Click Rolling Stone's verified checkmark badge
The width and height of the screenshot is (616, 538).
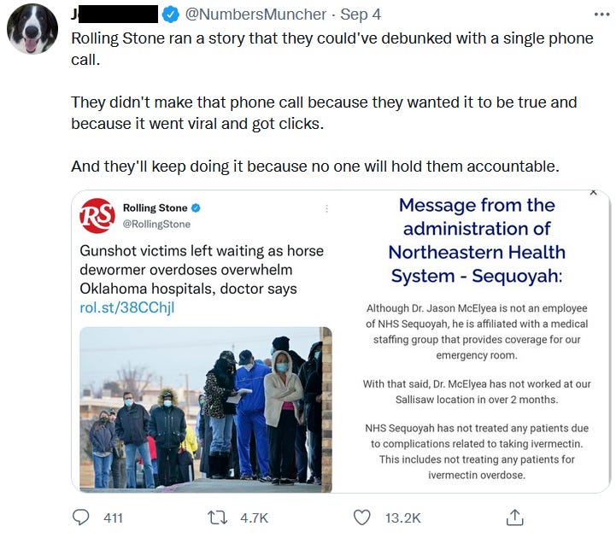point(196,208)
